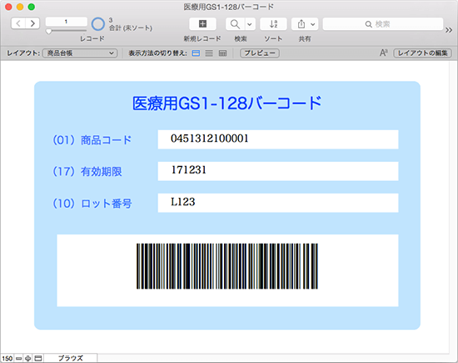Open the ブラウズ mode popup
Image resolution: width=458 pixels, height=363 pixels.
point(71,358)
